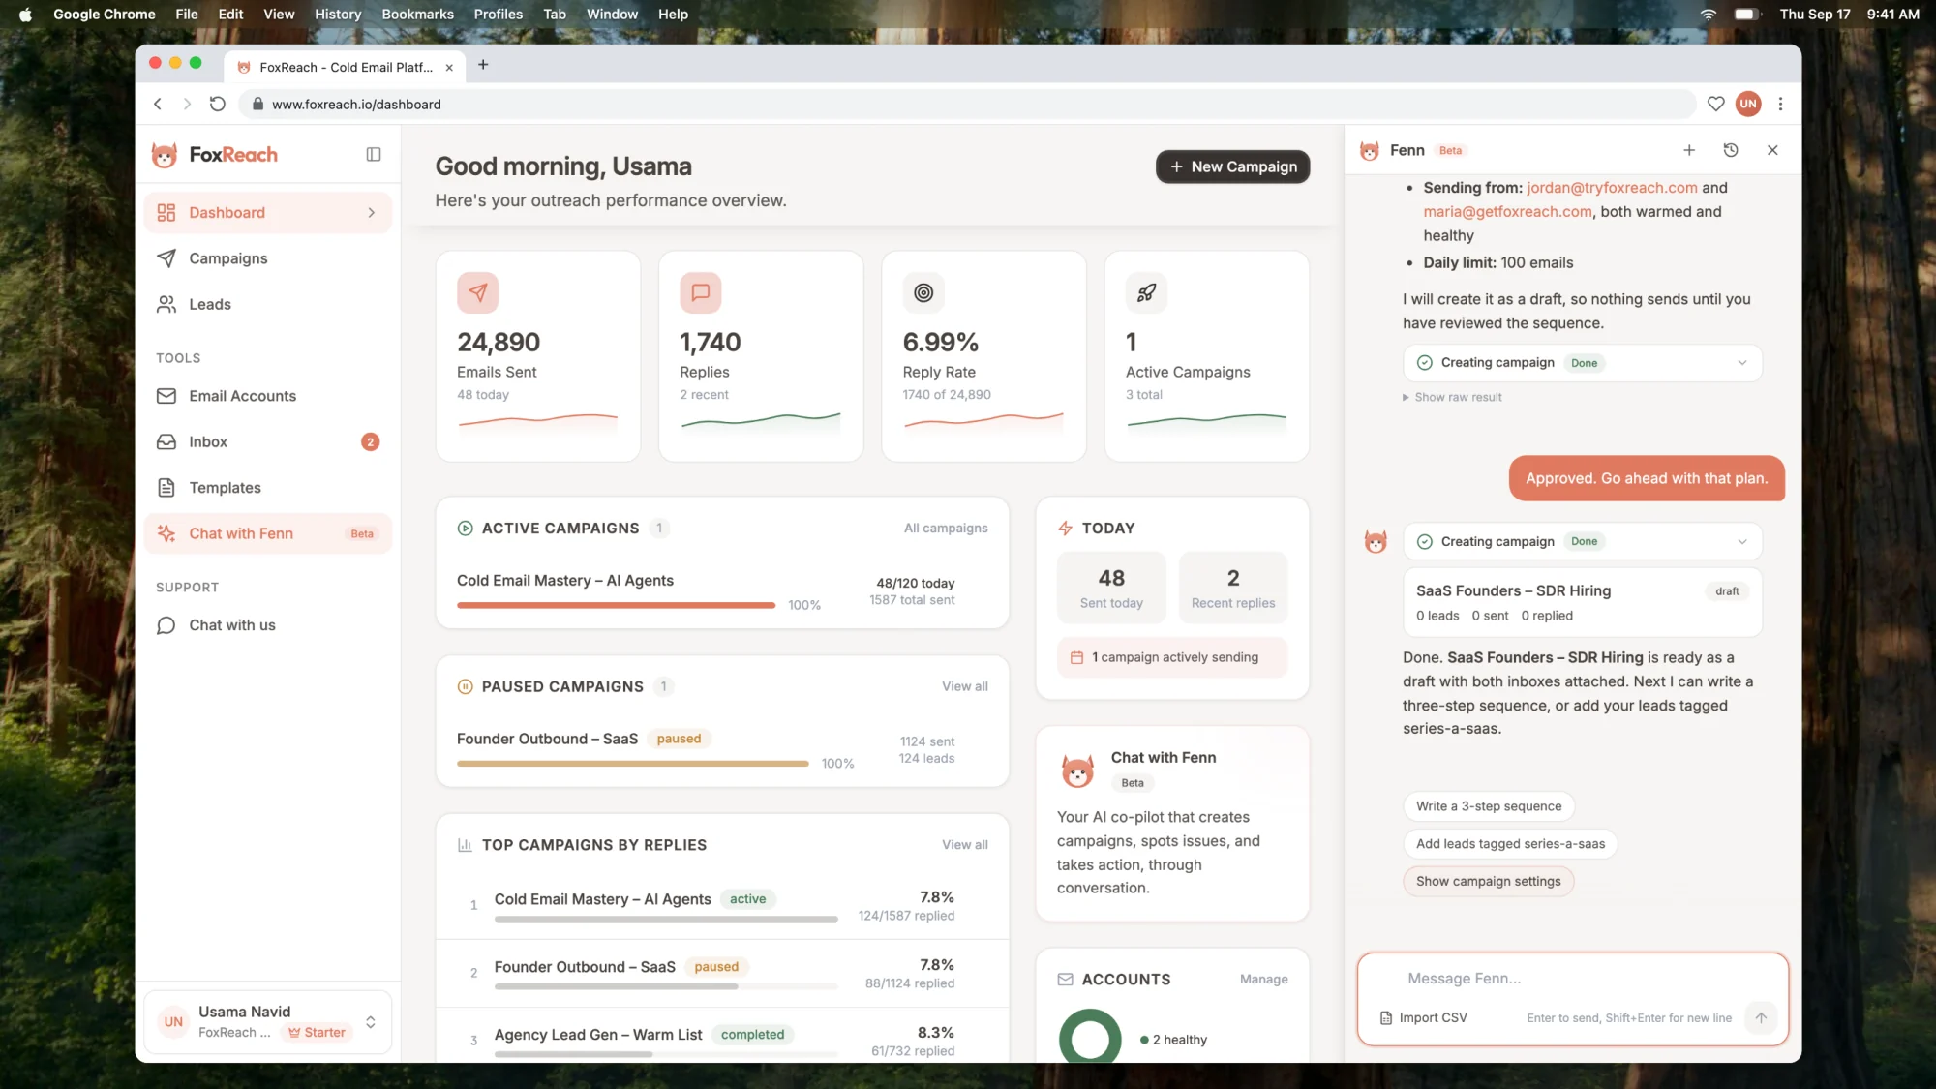
Task: Open maria@getfoxreach.com email link
Action: click(x=1507, y=212)
